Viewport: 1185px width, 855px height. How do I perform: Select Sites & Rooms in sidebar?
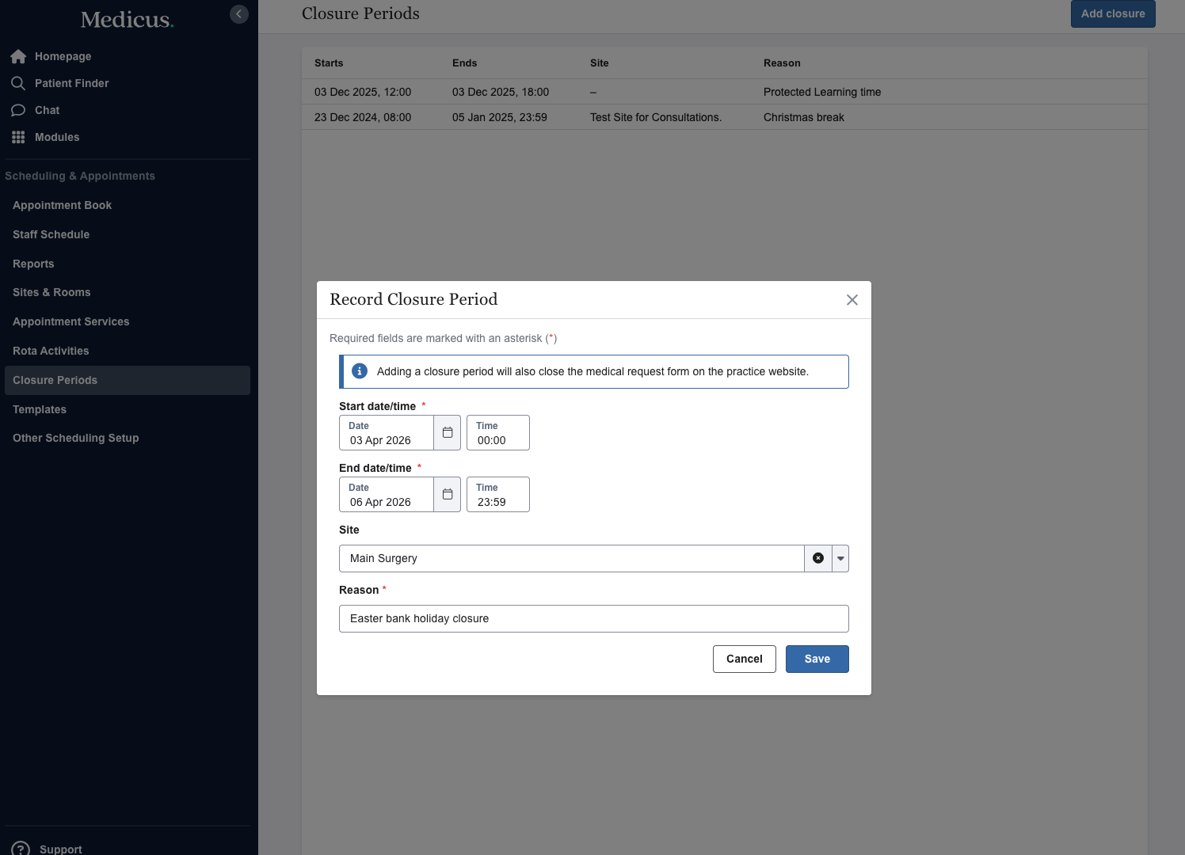tap(51, 292)
